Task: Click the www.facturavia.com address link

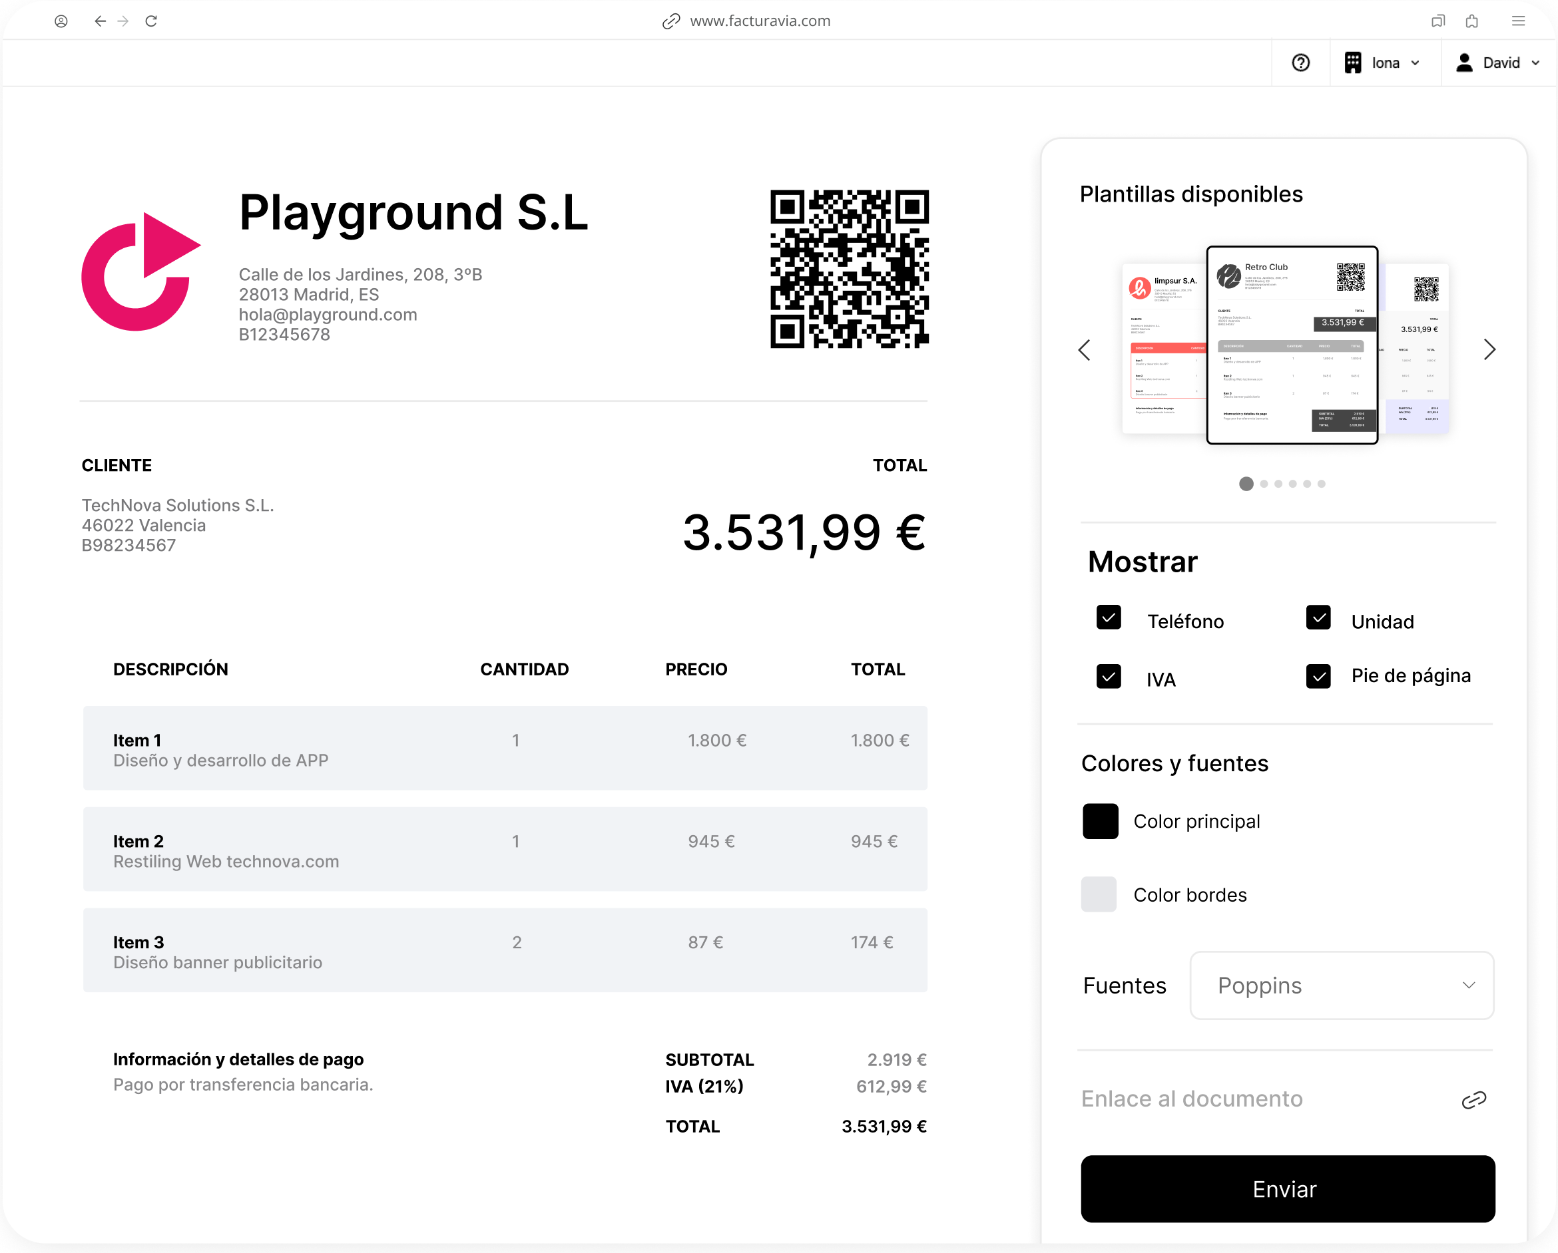Action: tap(760, 21)
